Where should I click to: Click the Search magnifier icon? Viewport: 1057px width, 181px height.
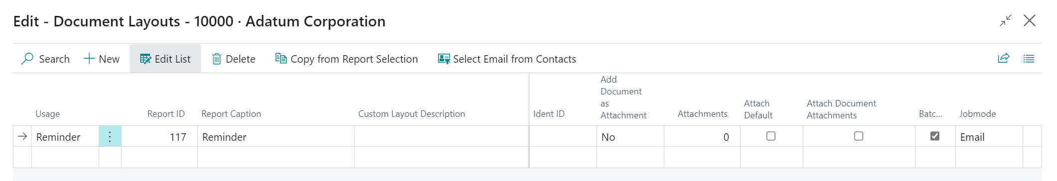click(27, 59)
